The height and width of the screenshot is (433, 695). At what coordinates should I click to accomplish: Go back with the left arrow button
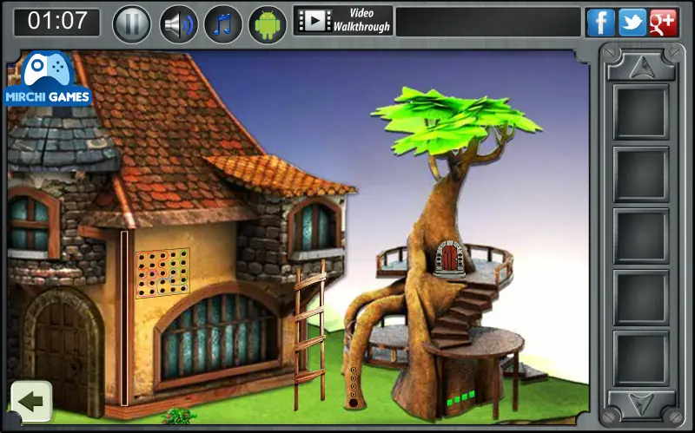(x=31, y=402)
